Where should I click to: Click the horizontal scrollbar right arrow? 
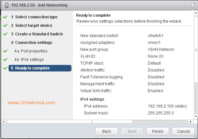[191, 122]
